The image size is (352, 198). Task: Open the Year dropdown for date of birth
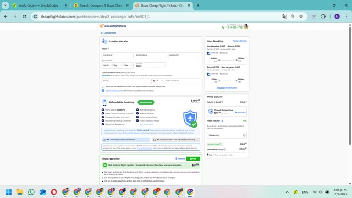point(128,65)
